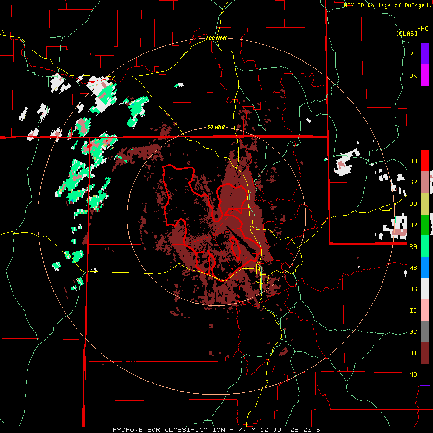This screenshot has width=433, height=433.
Task: Click the 'RF' legend label text
Action: 413,54
